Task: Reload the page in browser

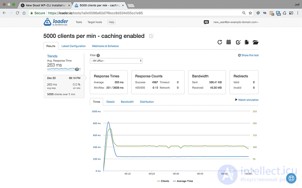Action: point(17,13)
